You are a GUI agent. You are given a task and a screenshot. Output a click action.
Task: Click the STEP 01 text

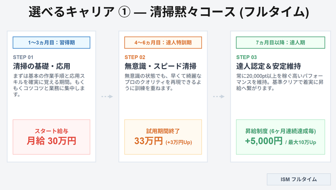point(23,57)
